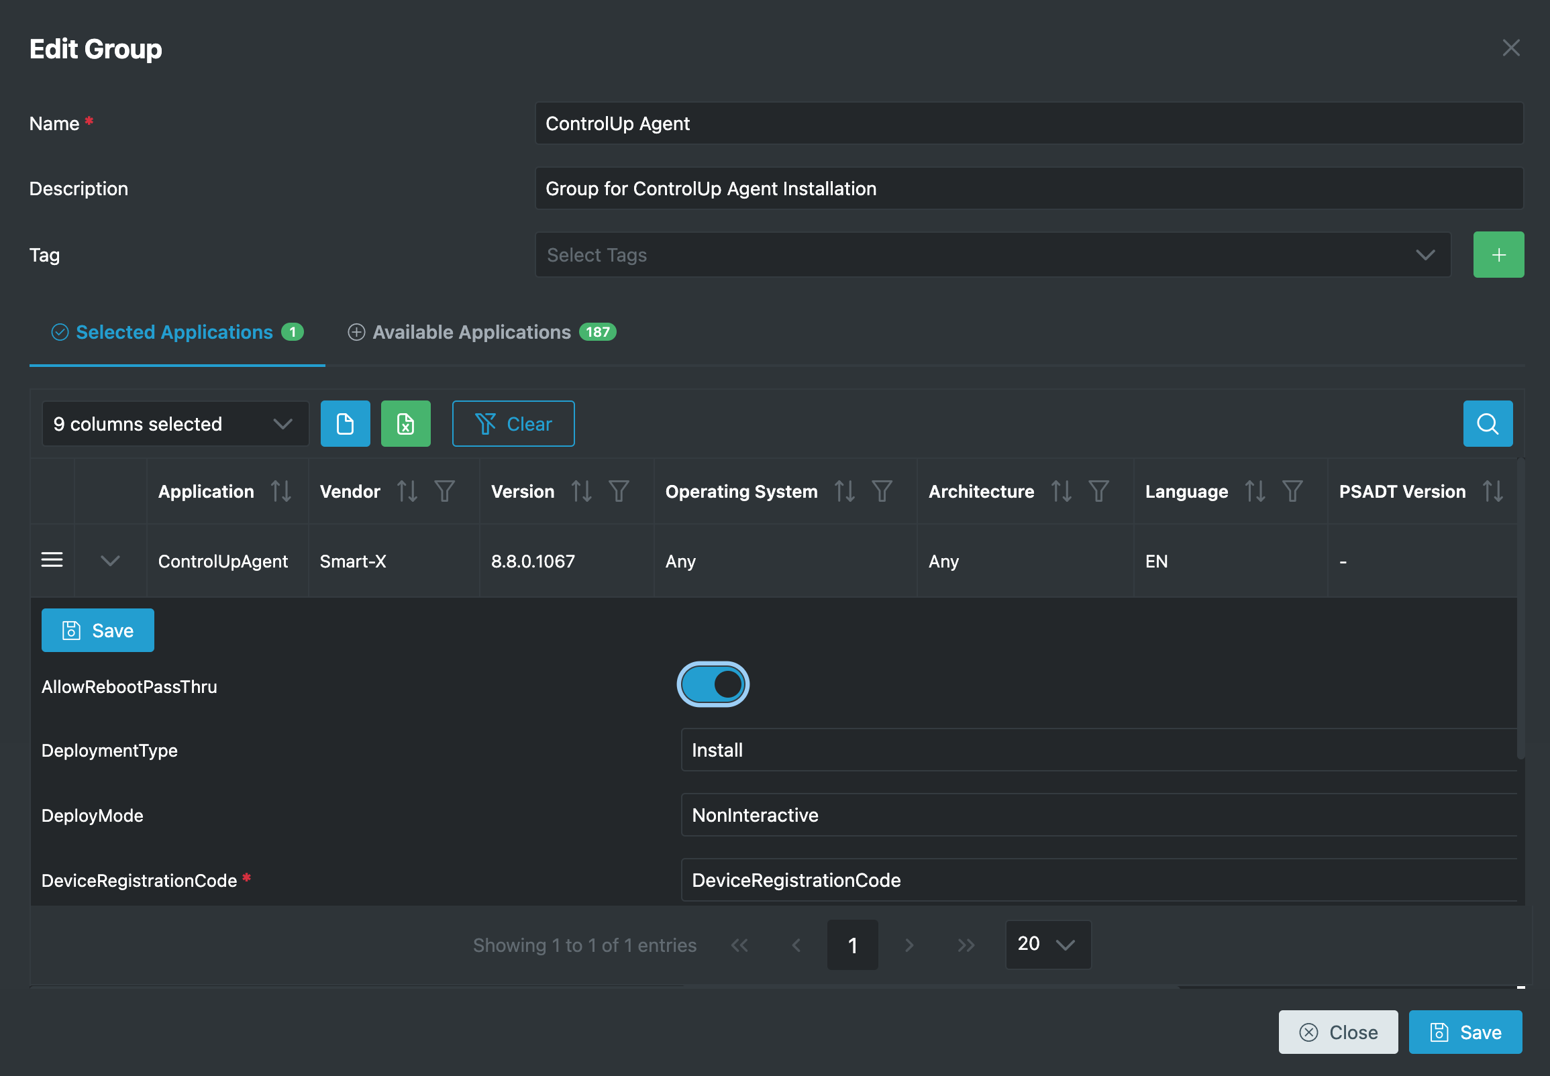Screen dimensions: 1550x1076
Task: Open the Operating System filter funnel
Action: [882, 492]
